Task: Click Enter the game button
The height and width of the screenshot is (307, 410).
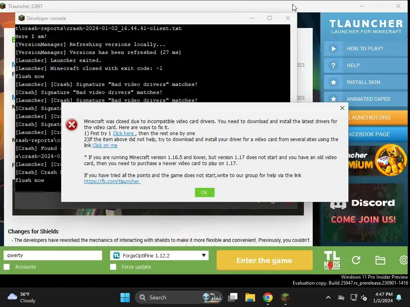Action: [x=264, y=260]
